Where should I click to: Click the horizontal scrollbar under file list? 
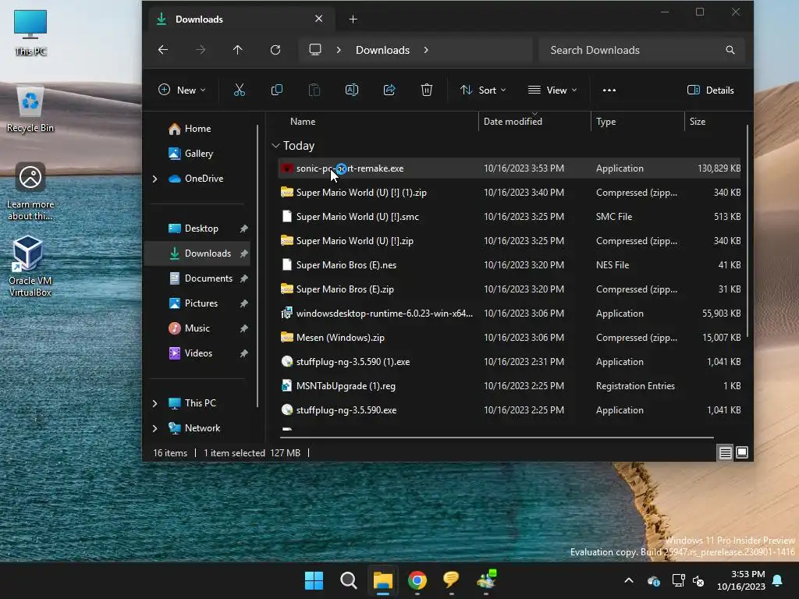coord(497,438)
